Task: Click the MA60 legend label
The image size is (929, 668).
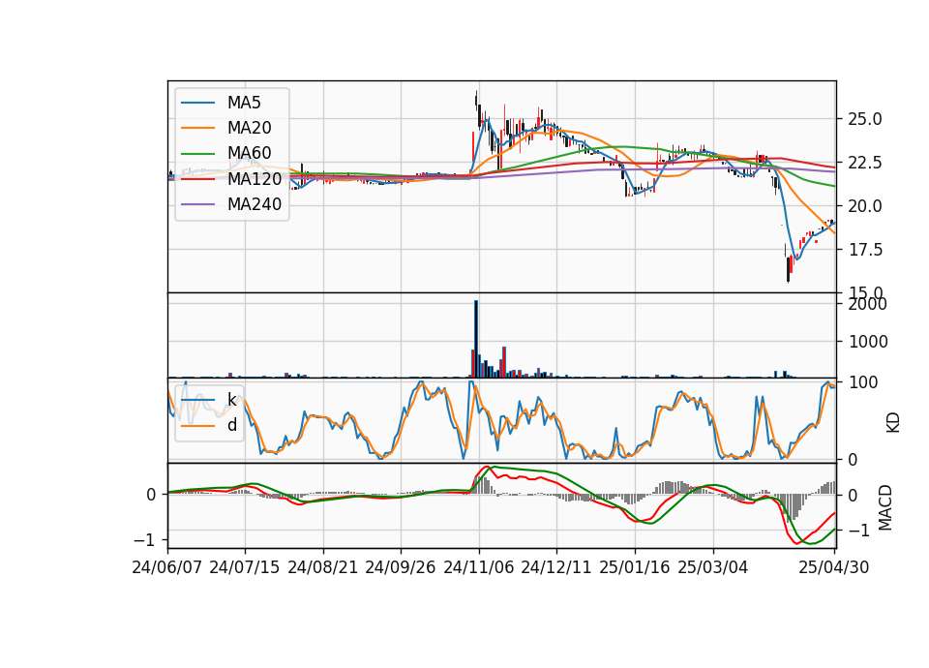Action: (x=249, y=154)
